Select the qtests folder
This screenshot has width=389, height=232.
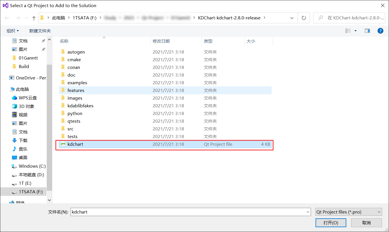tap(165, 121)
